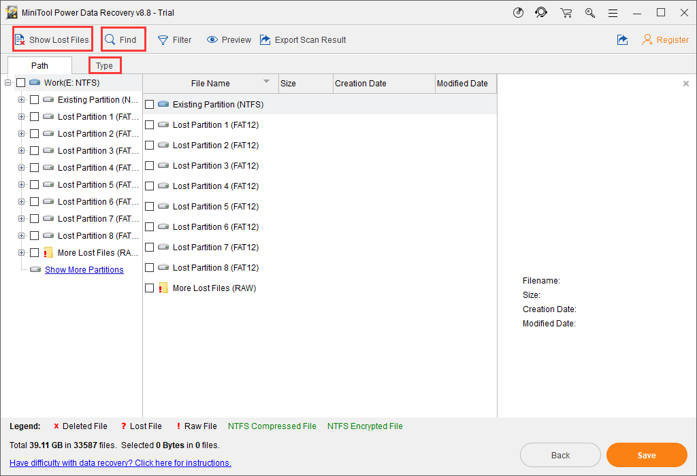Screen dimensions: 697x476
Task: Click the Show More Partitions link
Action: 84,270
